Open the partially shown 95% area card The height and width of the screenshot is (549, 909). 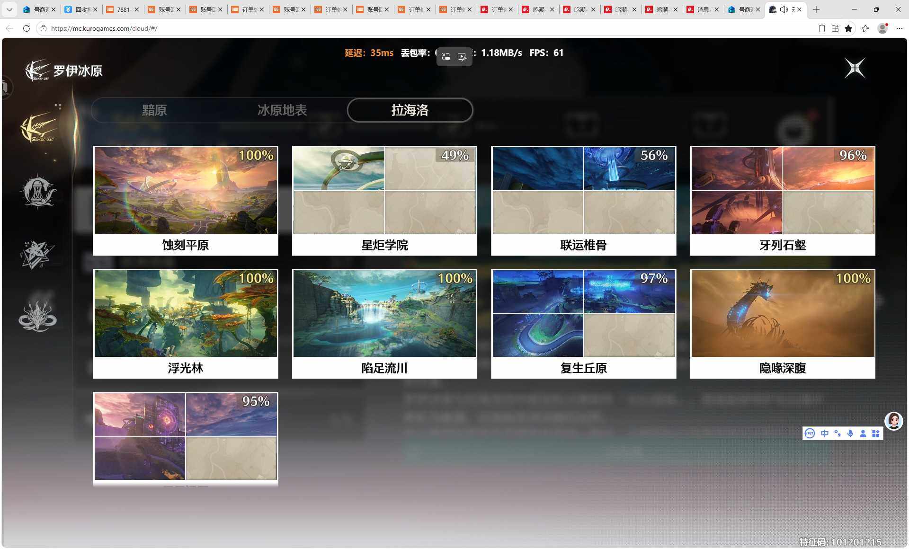tap(186, 438)
